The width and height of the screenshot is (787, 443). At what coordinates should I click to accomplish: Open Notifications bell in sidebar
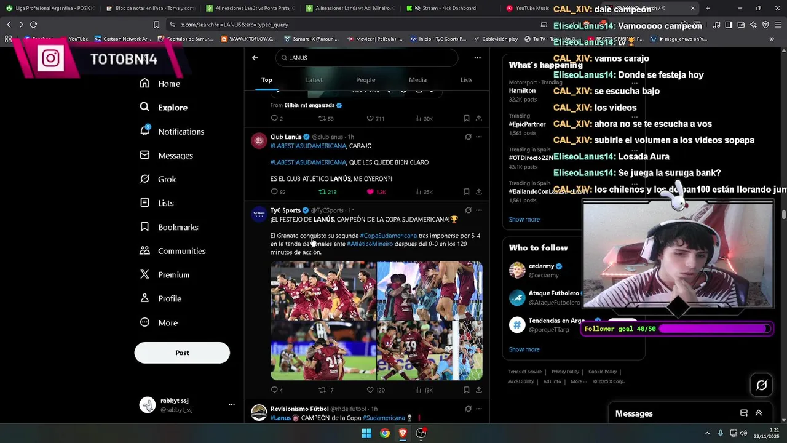click(172, 132)
